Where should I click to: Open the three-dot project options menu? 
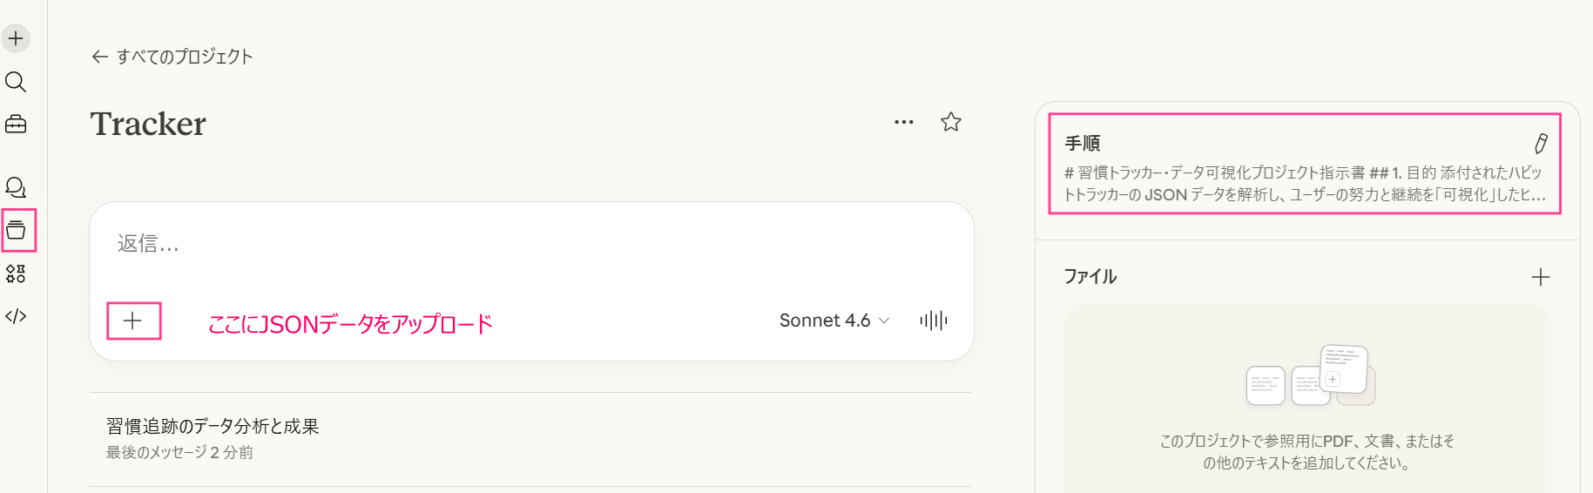coord(904,122)
